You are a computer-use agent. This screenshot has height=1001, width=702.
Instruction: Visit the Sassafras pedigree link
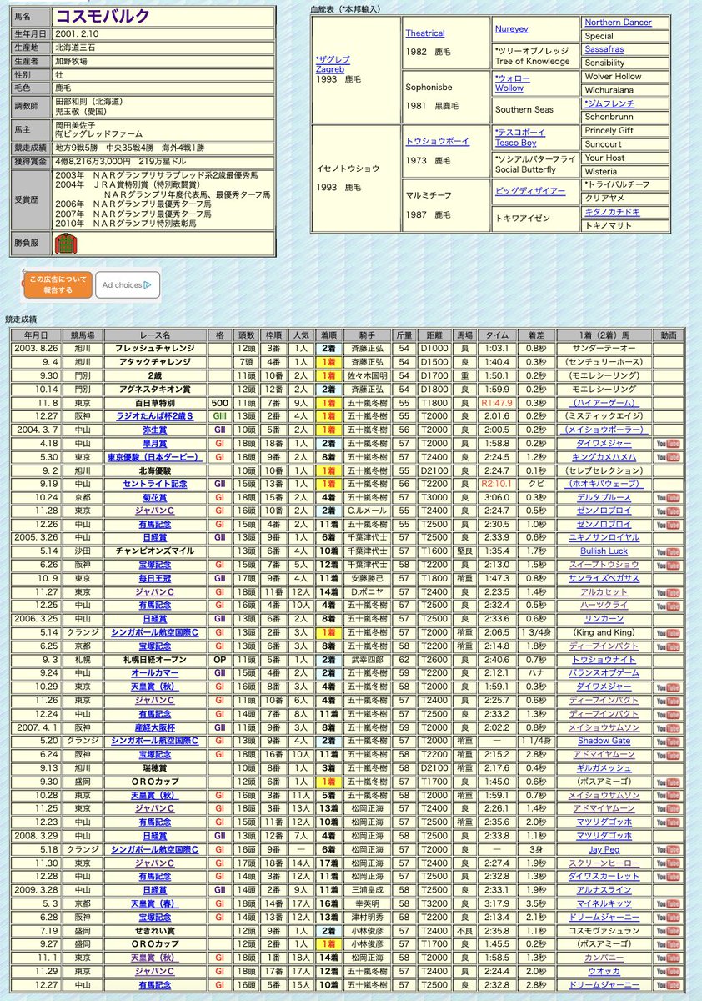click(x=604, y=50)
